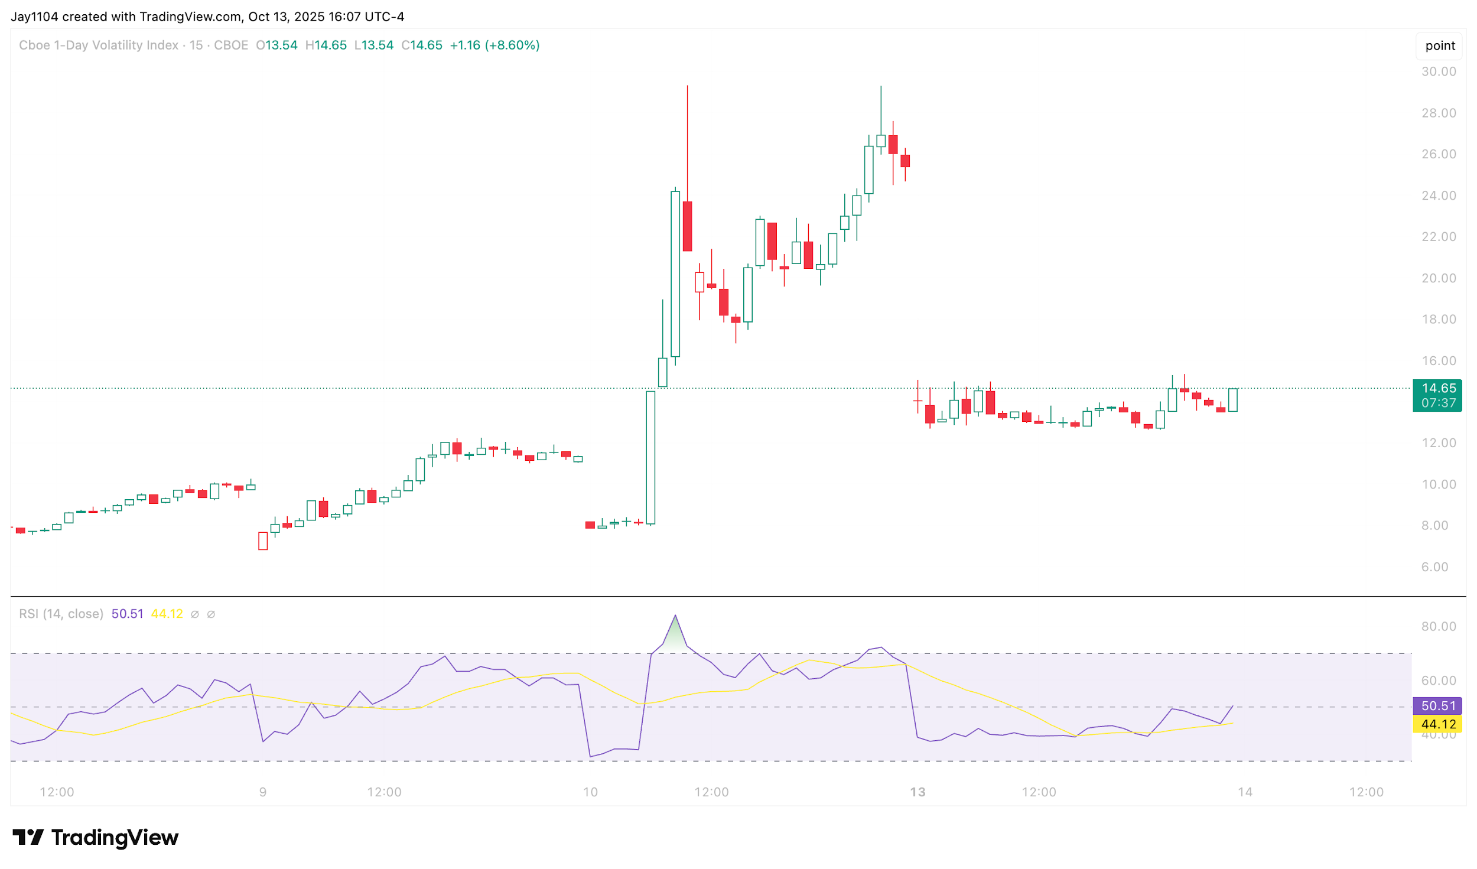Click the bold date label 13 on time axis
The width and height of the screenshot is (1477, 869).
click(x=918, y=792)
